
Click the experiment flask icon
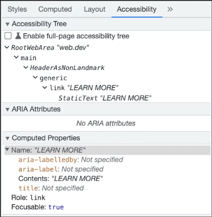(x=18, y=36)
